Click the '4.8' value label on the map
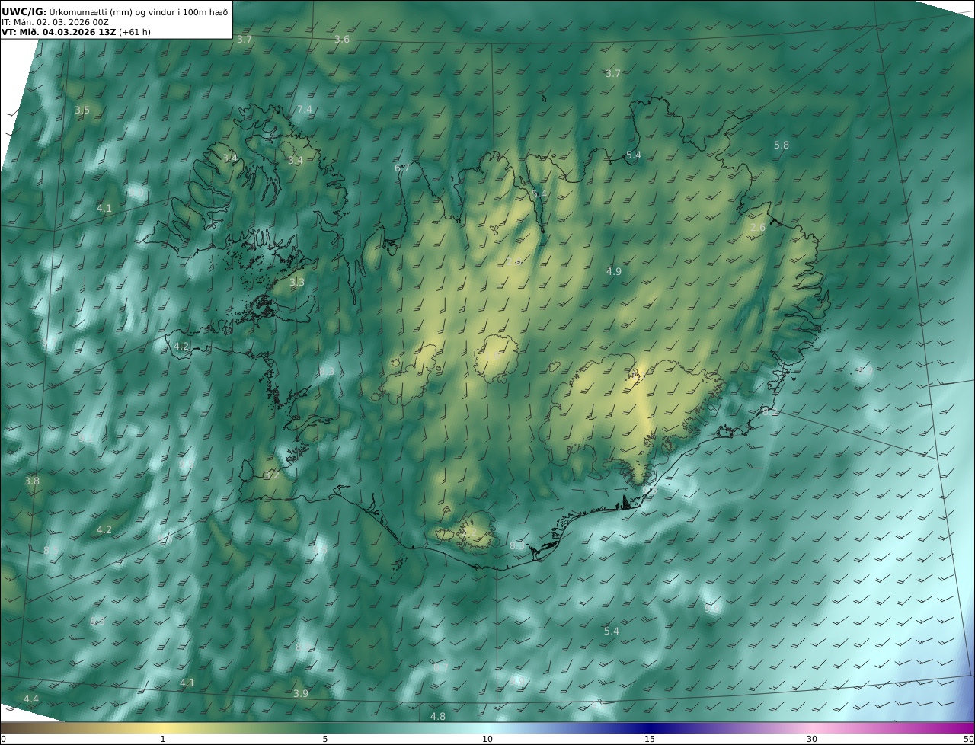Screen dimensions: 975x745 (438, 717)
